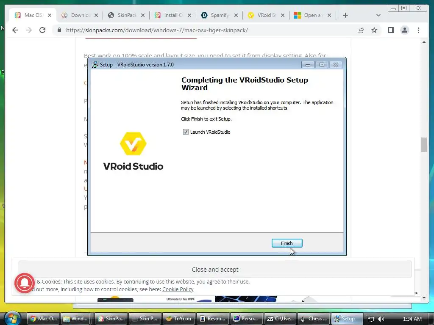
Task: Bookmark the page with the star icon
Action: 374,30
